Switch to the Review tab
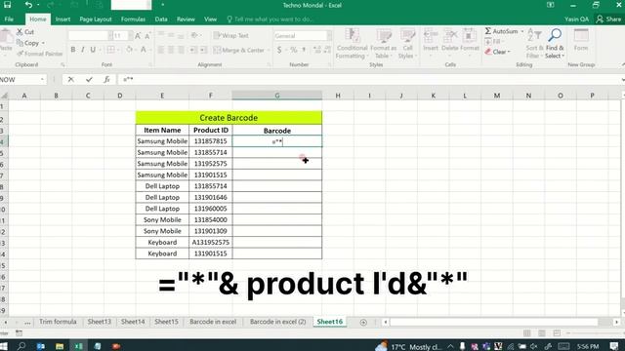The height and width of the screenshot is (351, 625). [186, 19]
